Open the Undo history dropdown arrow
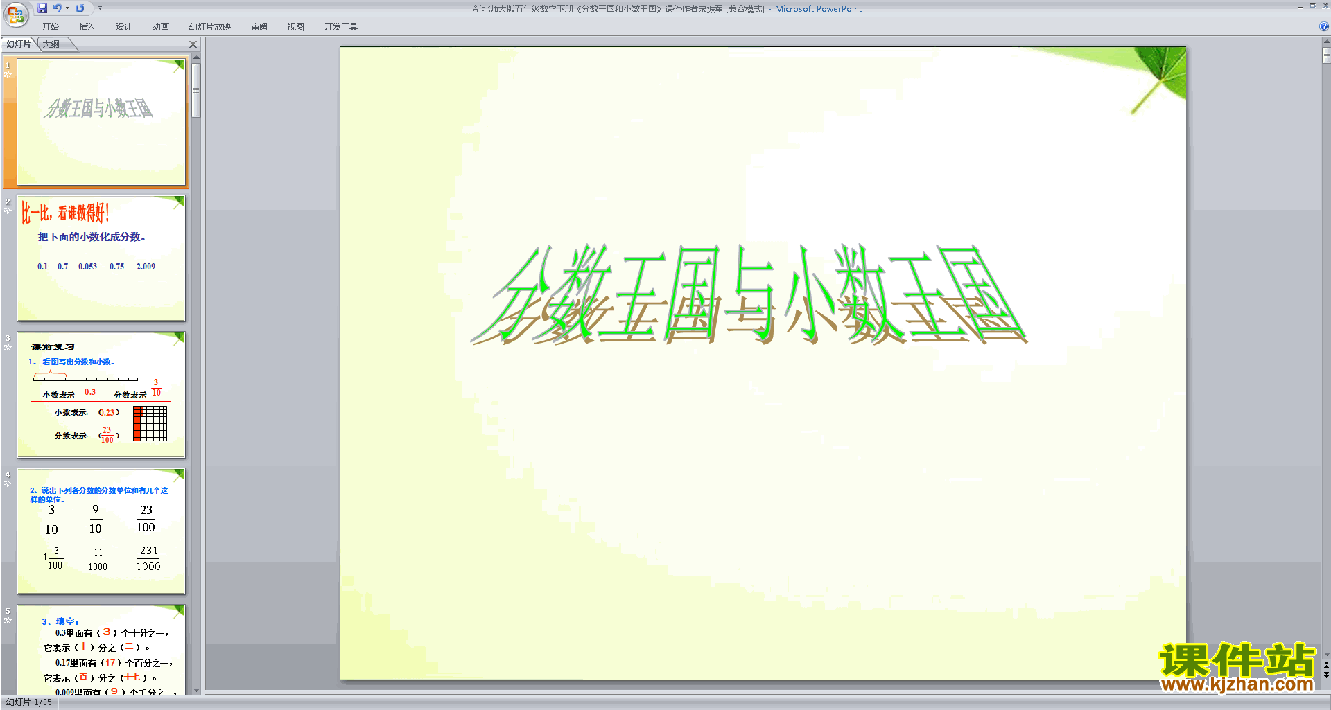The image size is (1331, 710). (x=67, y=8)
